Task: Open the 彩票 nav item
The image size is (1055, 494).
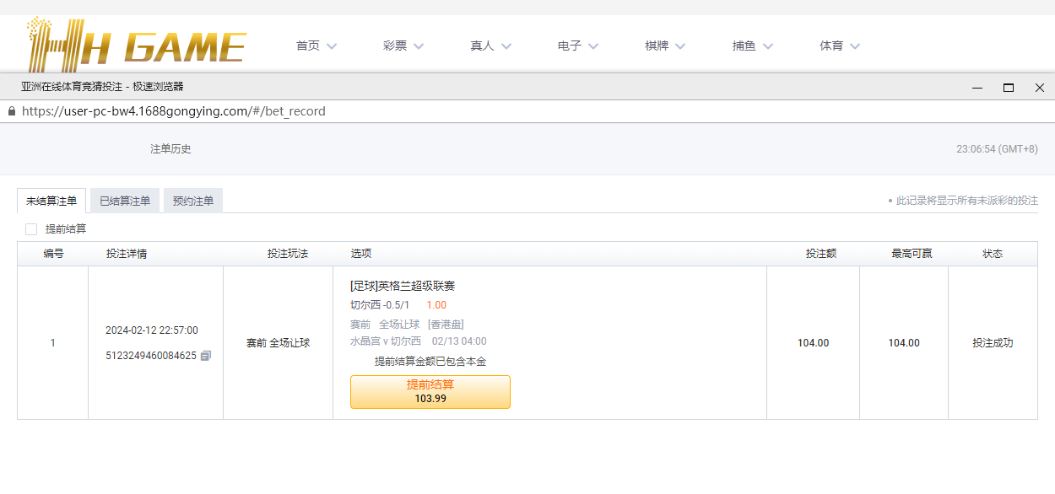Action: [x=395, y=46]
